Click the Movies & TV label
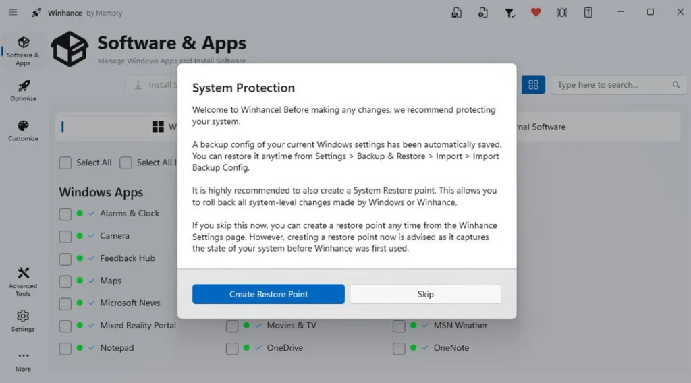Image resolution: width=691 pixels, height=383 pixels. tap(292, 325)
